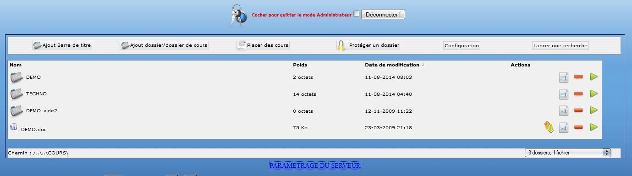Click Ajout Barre de titre

coord(62,45)
